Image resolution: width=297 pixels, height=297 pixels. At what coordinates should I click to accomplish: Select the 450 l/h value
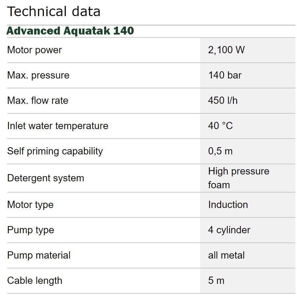[223, 101]
